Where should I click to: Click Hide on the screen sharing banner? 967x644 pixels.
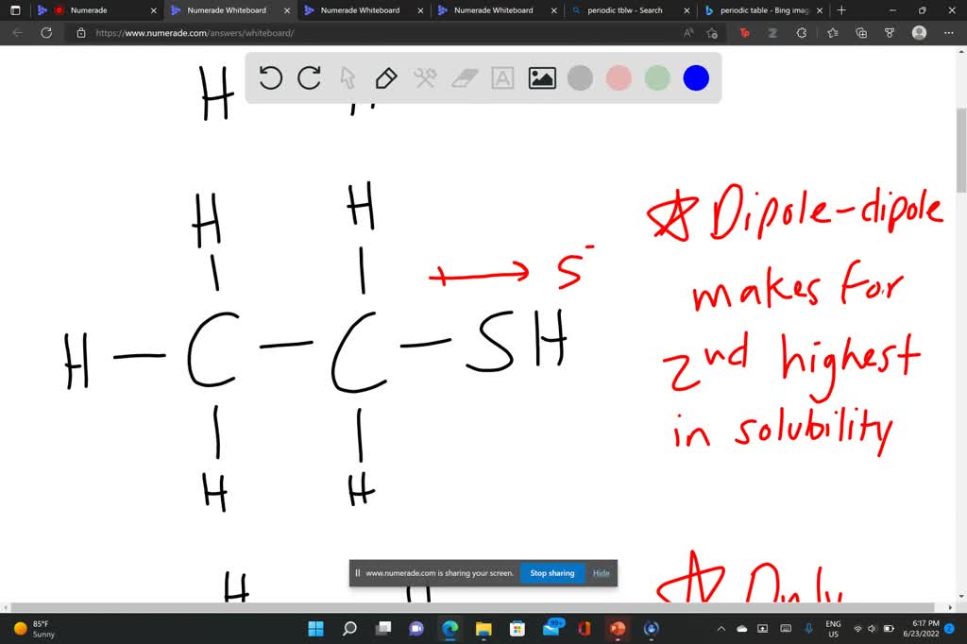click(601, 572)
